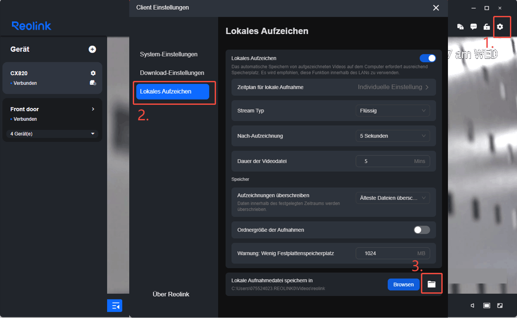Click the Browsen button
Screen dimensions: 517x318
(x=403, y=284)
